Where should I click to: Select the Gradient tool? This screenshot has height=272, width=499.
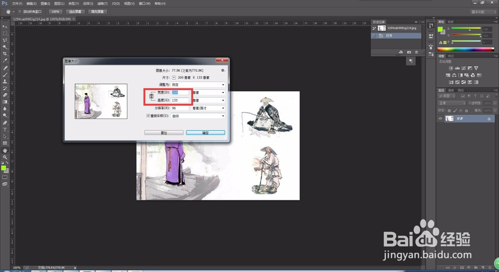pos(5,102)
